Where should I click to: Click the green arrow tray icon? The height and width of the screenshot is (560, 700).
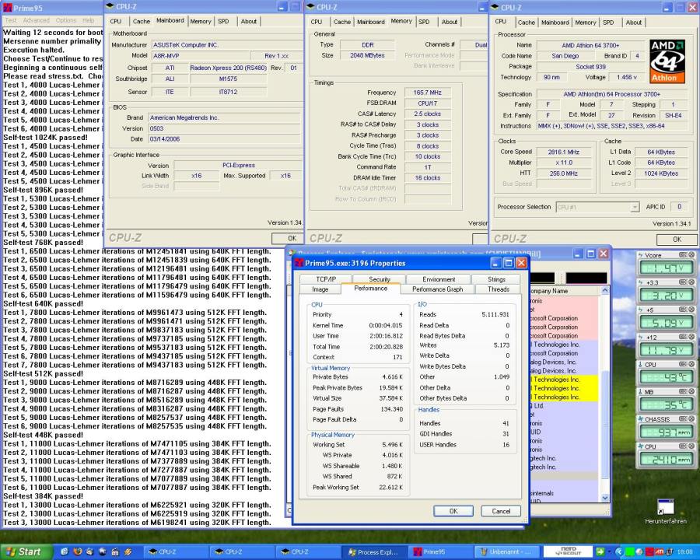click(600, 552)
